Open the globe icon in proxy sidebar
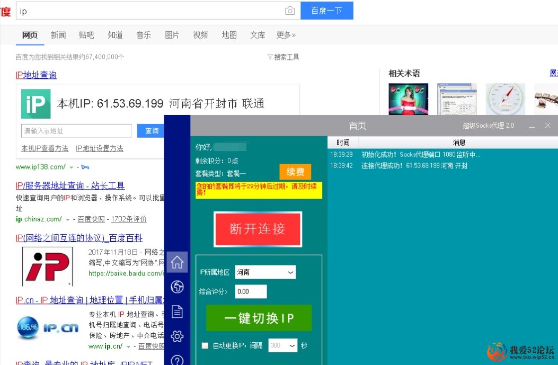Viewport: 558px width, 365px height. [x=177, y=287]
